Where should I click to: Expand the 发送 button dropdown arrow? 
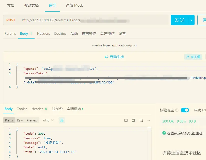coord(192,20)
